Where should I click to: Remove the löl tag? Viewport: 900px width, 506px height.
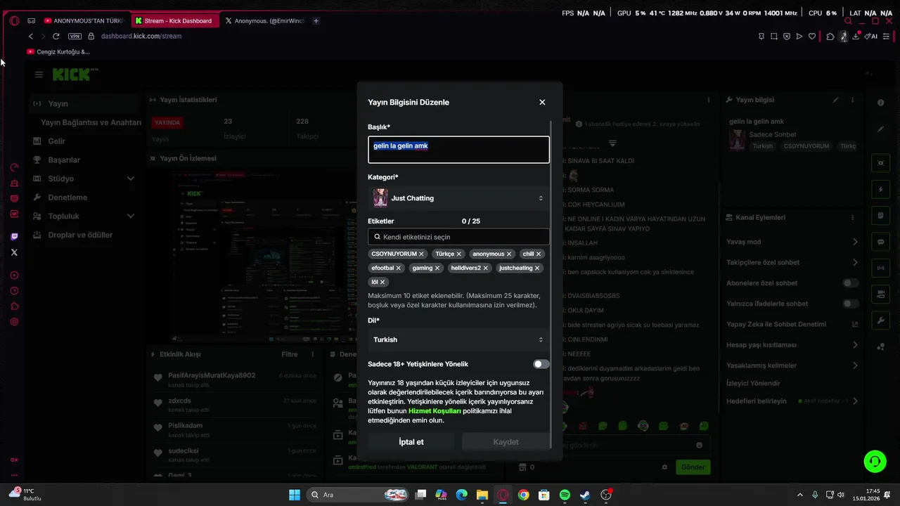point(382,282)
